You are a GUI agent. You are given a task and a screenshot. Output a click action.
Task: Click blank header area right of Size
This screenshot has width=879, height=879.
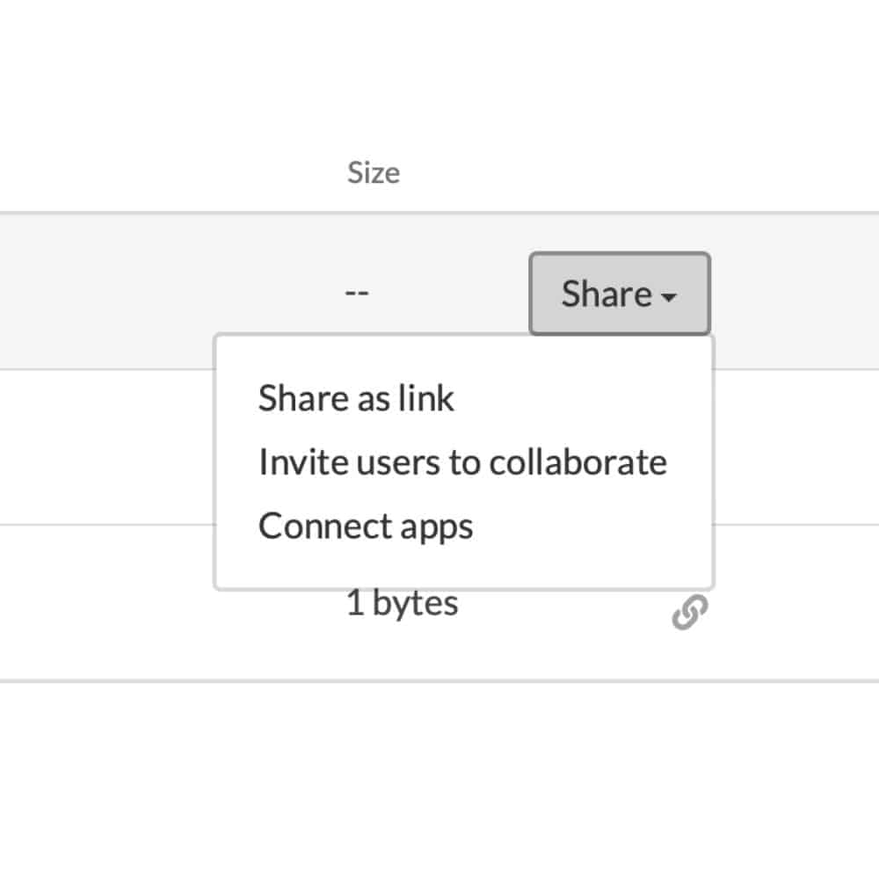coord(639,172)
